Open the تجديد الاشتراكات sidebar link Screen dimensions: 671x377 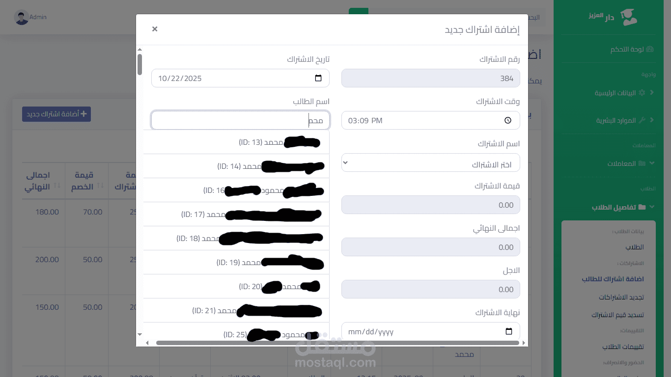[x=621, y=297]
